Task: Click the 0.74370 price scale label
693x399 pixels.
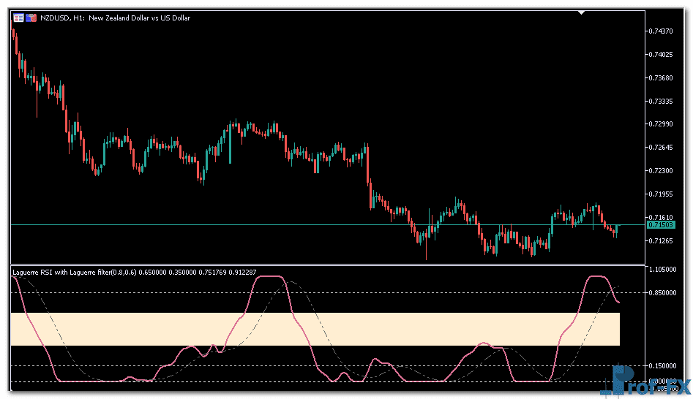Action: [661, 31]
